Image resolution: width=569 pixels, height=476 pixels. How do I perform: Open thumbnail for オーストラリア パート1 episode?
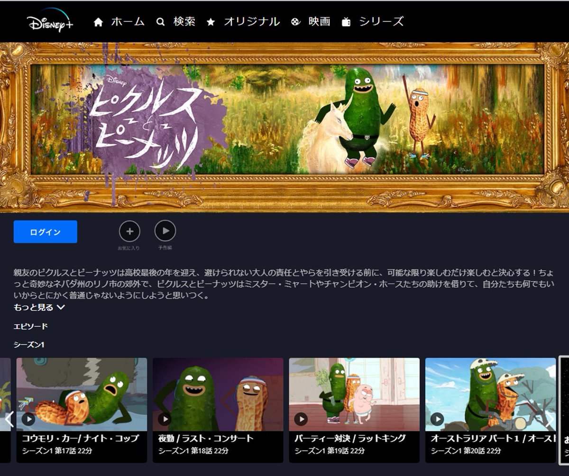click(x=490, y=394)
